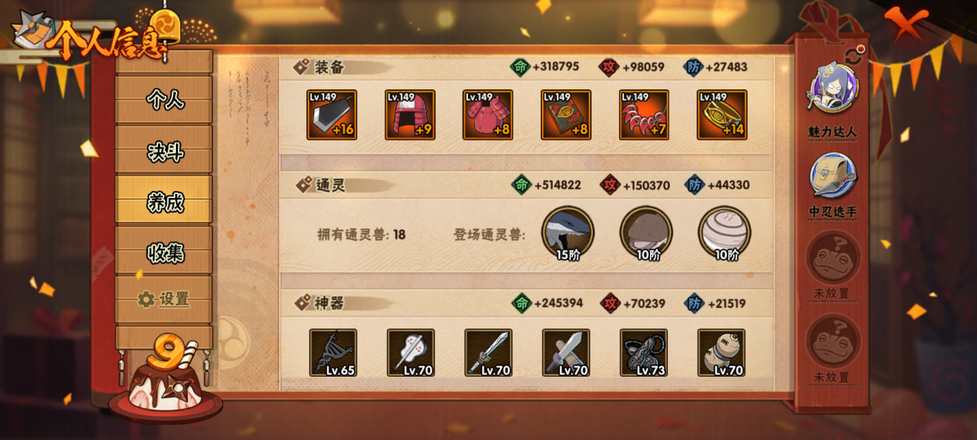
Task: Click the 9th anniversary cake icon
Action: (166, 377)
